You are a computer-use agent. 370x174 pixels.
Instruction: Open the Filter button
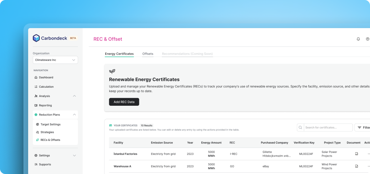point(363,127)
